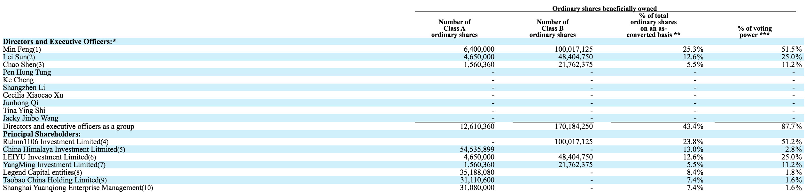Image resolution: width=806 pixels, height=192 pixels.
Task: Click the group voting power 87.7%
Action: tap(792, 127)
